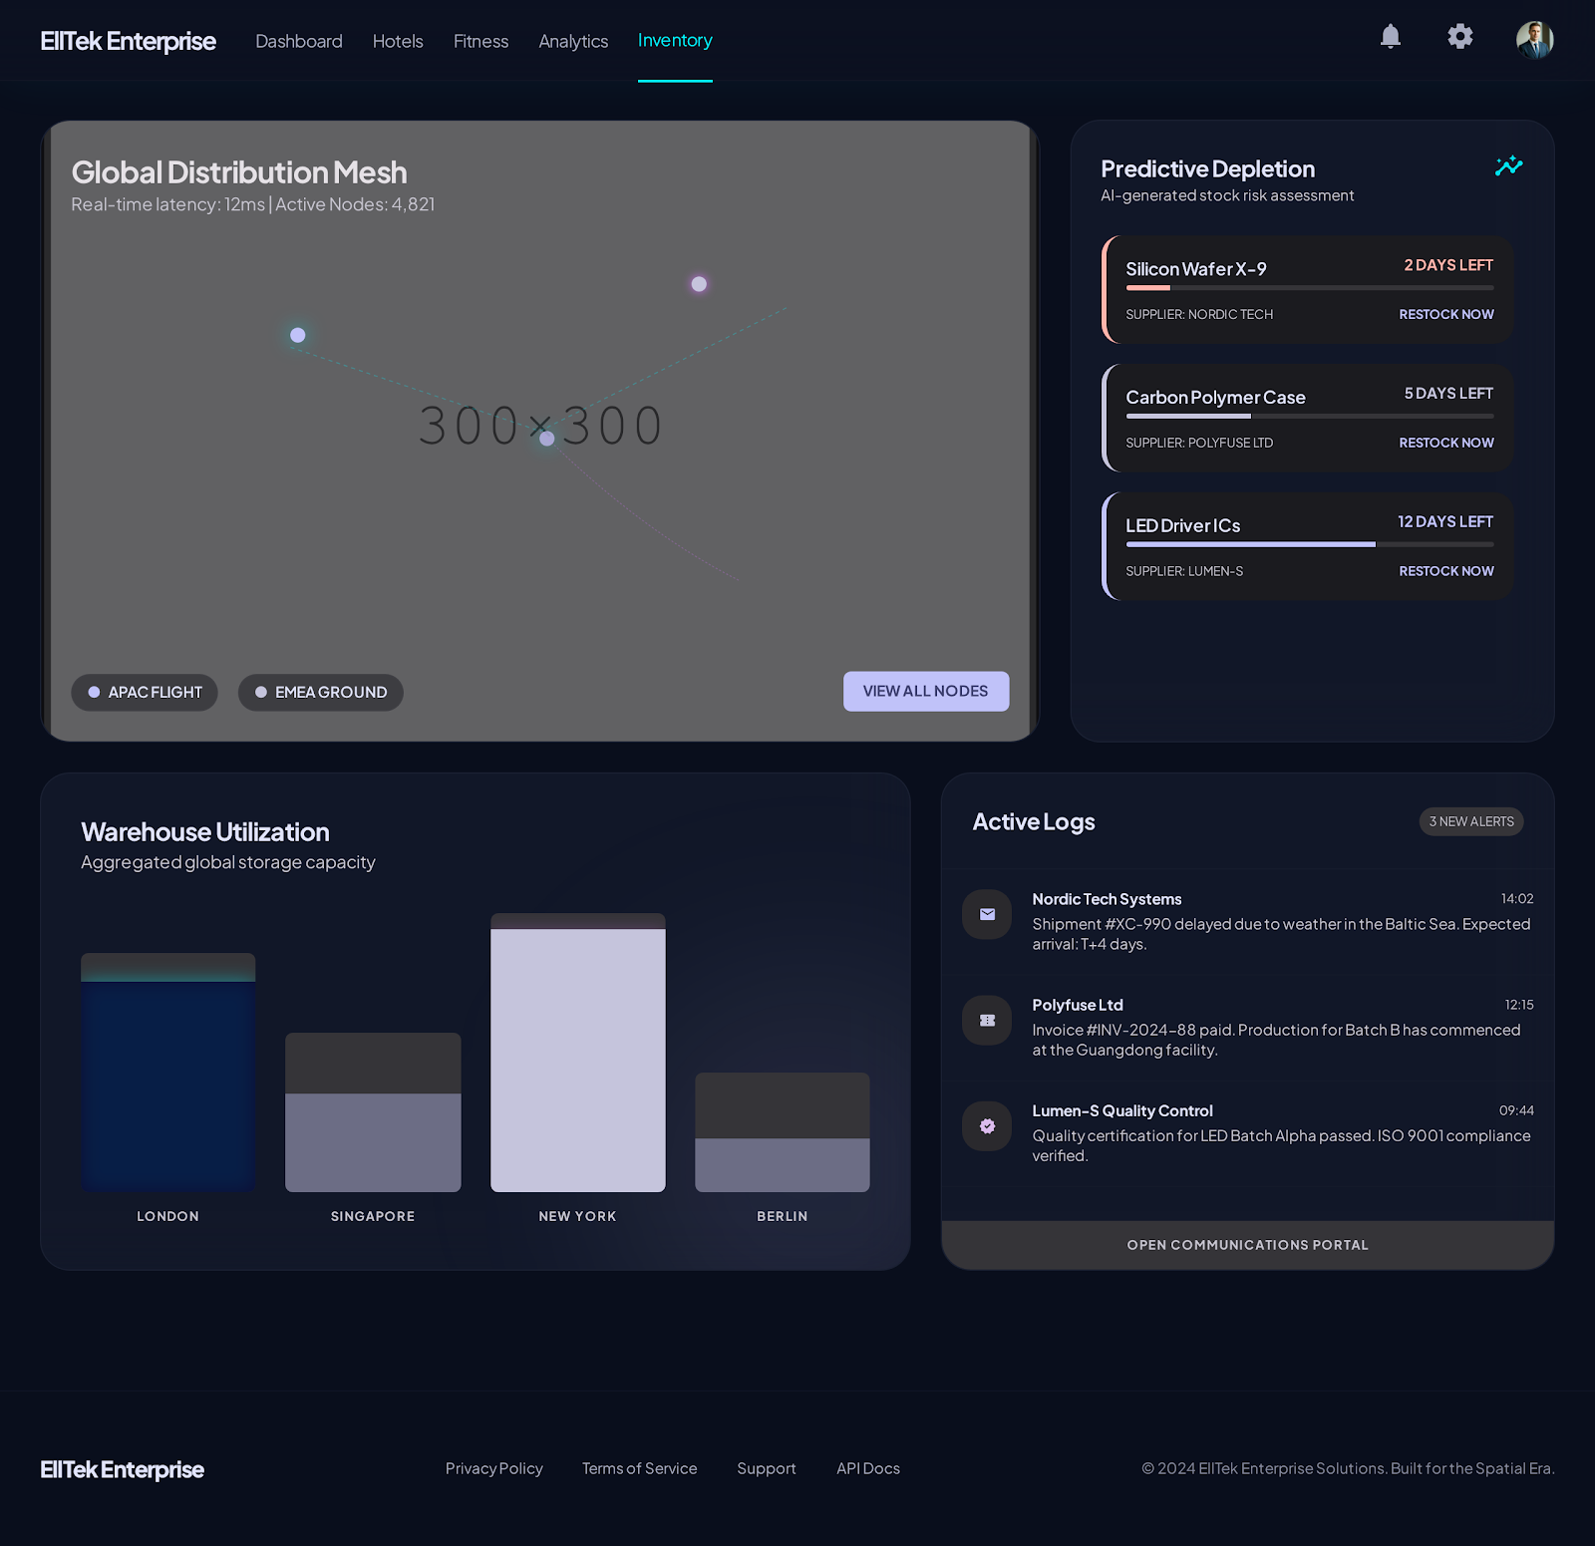Click Restock Now for LED Driver ICs
Viewport: 1595px width, 1546px height.
click(x=1445, y=571)
